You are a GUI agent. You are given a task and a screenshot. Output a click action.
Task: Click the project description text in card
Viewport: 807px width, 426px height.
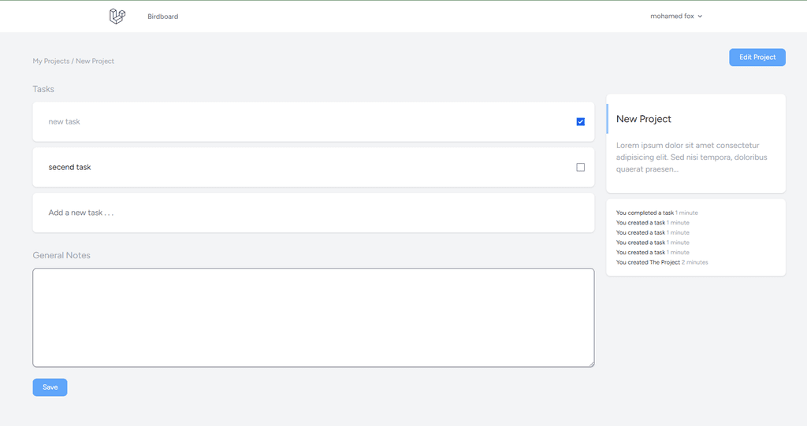point(692,157)
